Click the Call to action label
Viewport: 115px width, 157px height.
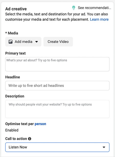[x=16, y=139]
